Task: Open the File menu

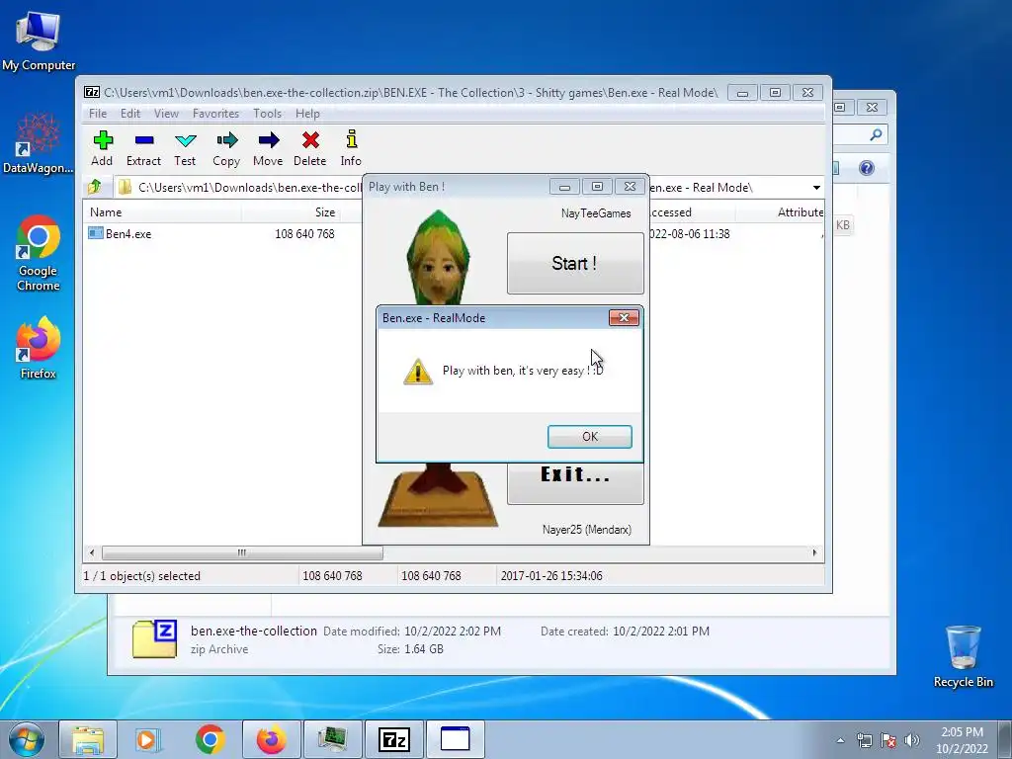Action: 98,114
